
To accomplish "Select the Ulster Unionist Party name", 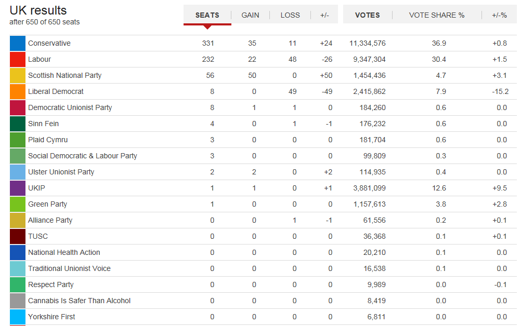I will click(x=61, y=172).
